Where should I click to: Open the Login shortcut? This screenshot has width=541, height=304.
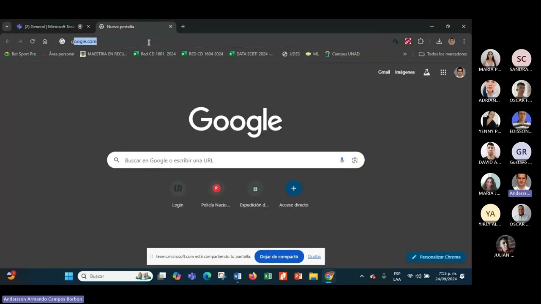click(178, 194)
